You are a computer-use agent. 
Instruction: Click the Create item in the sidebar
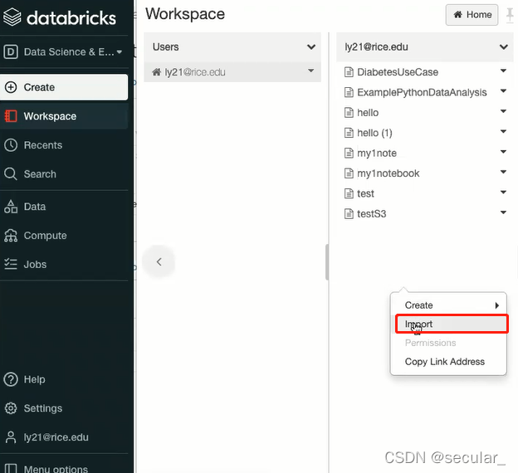(64, 87)
